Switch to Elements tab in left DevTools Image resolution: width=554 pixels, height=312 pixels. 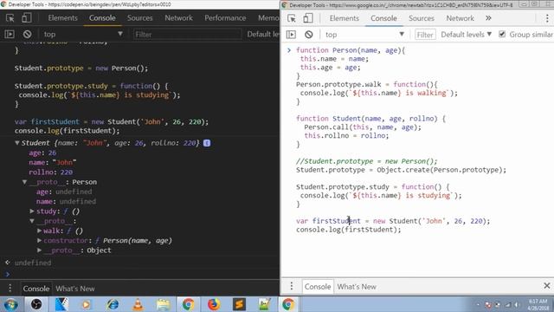(62, 18)
